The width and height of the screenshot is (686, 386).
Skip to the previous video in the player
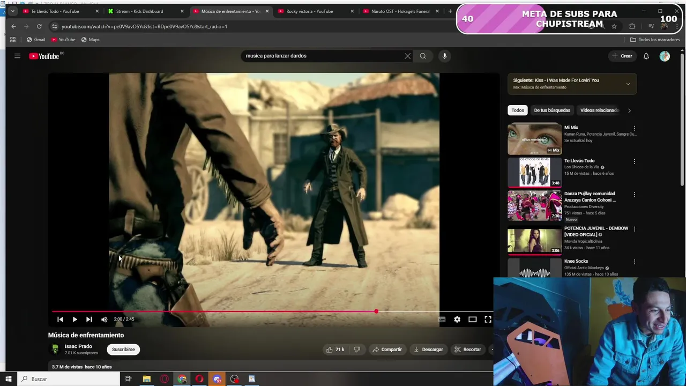[60, 319]
